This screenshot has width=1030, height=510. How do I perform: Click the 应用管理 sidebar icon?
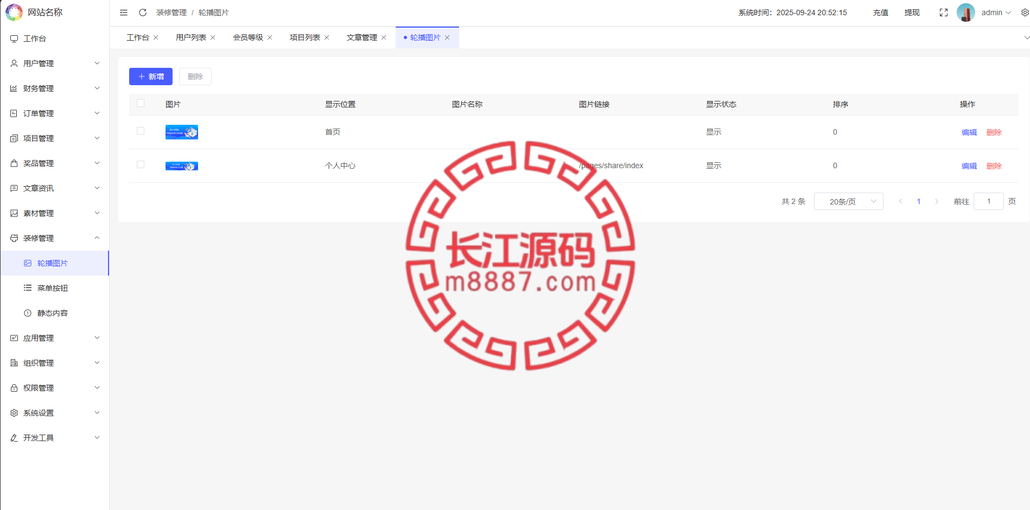click(14, 338)
